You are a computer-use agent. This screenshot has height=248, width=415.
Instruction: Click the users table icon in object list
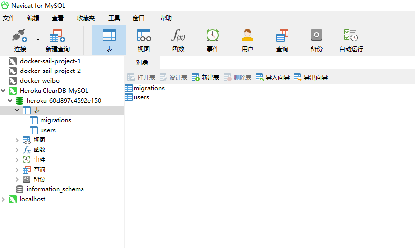[x=129, y=97]
